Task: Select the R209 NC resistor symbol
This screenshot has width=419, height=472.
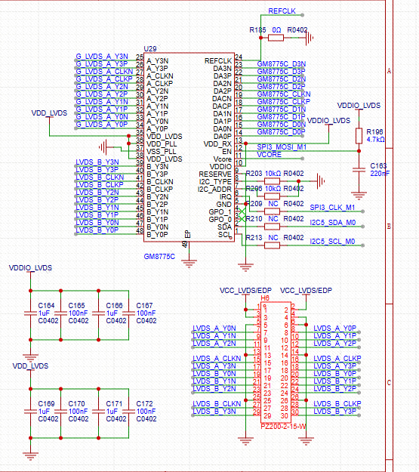Action: tap(272, 211)
